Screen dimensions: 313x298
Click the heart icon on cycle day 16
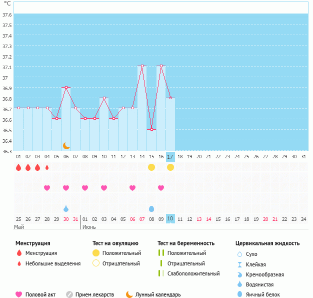coord(161,188)
